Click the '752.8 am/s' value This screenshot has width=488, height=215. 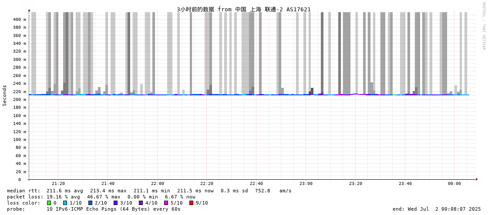273,191
